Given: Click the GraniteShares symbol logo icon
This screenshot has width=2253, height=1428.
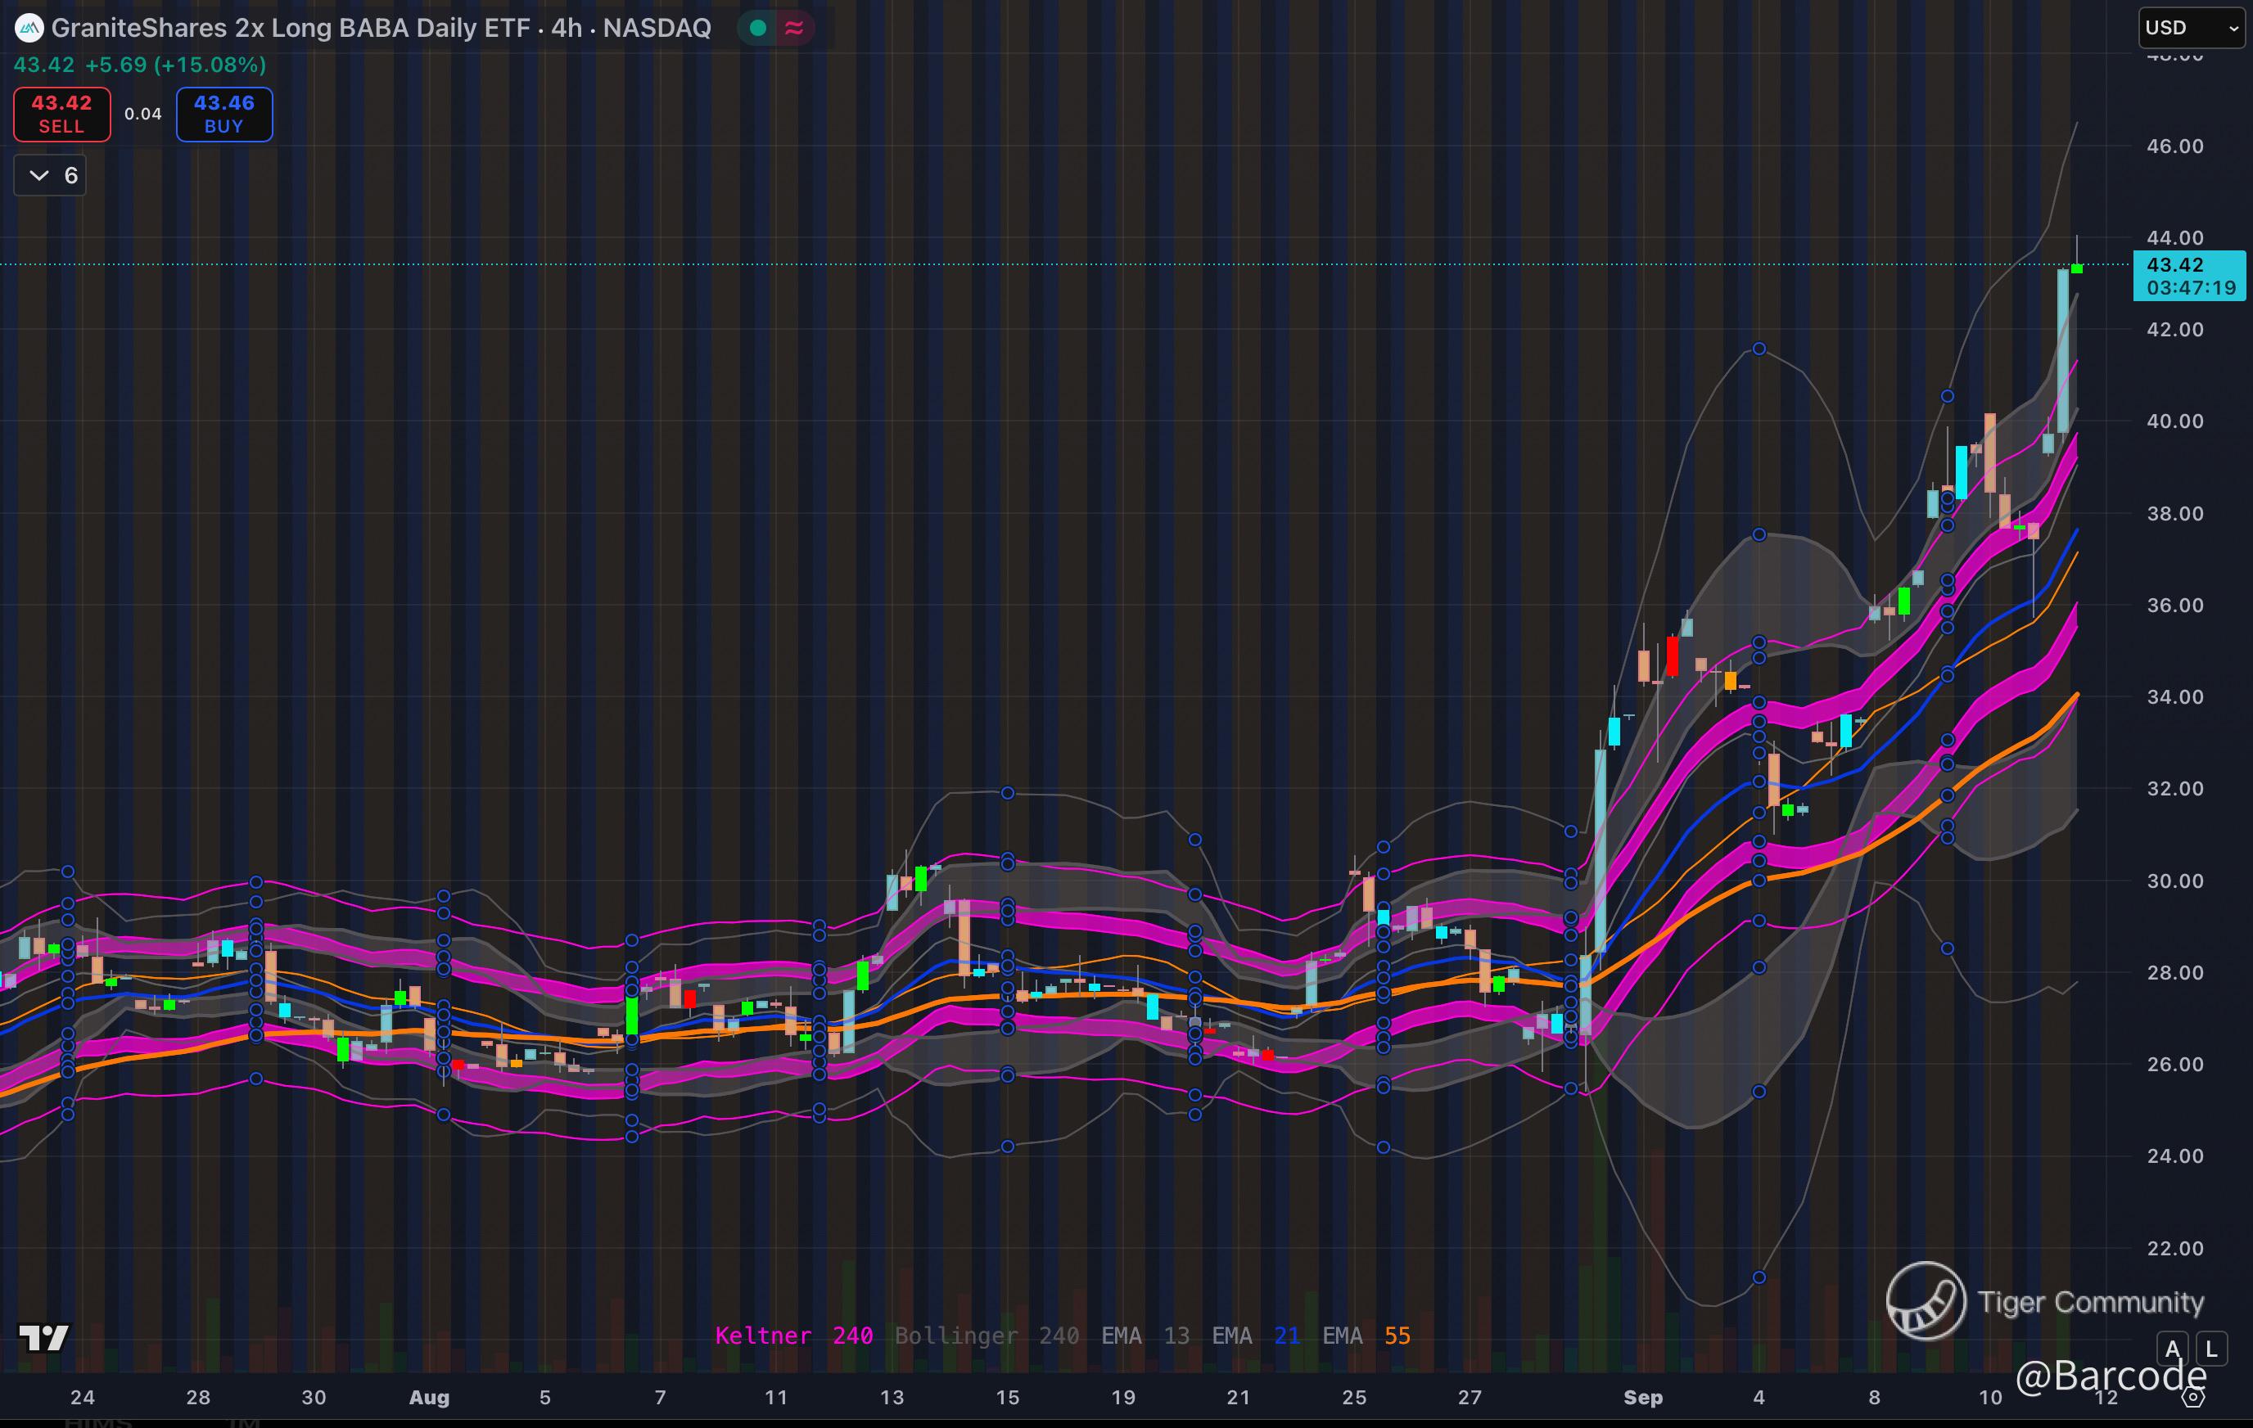Looking at the screenshot, I should 29,28.
